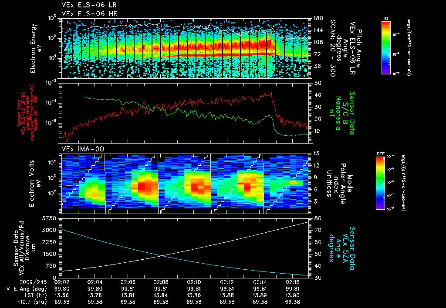The height and width of the screenshot is (308, 446).
Task: Click the time tick label 02:08
Action: coord(161,282)
